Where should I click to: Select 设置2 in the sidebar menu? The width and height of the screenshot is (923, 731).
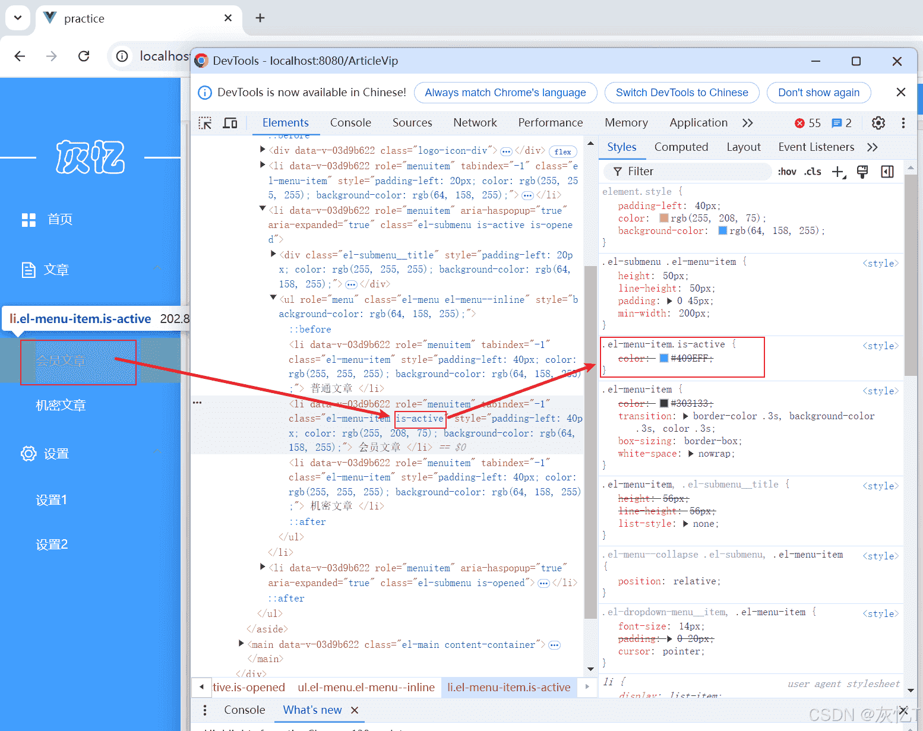pos(52,545)
